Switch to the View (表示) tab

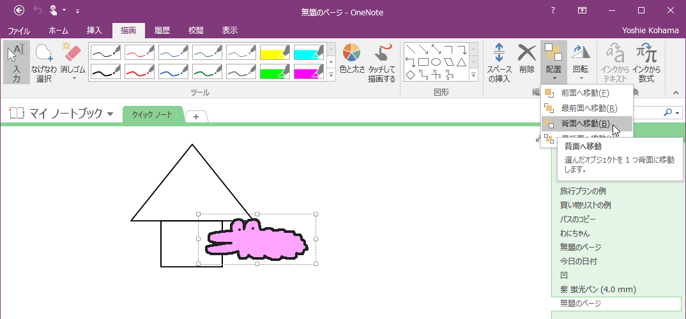tap(230, 31)
